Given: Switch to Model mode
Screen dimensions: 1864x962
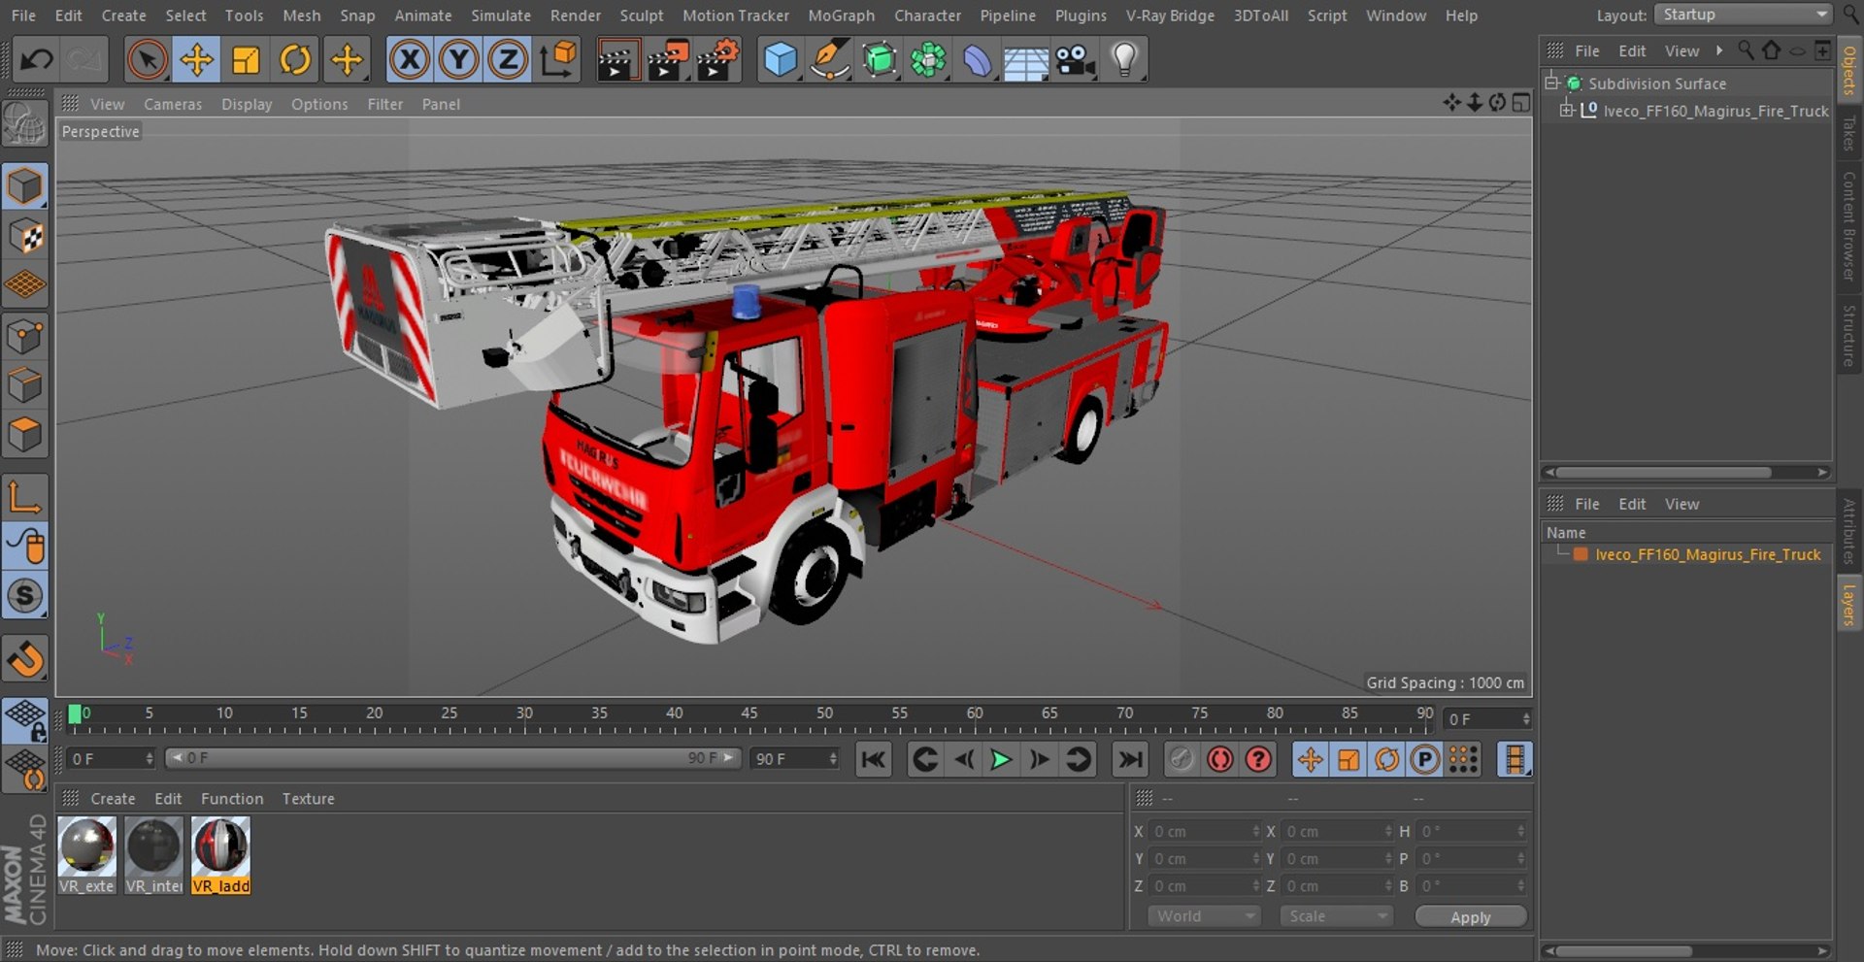Looking at the screenshot, I should click(24, 186).
